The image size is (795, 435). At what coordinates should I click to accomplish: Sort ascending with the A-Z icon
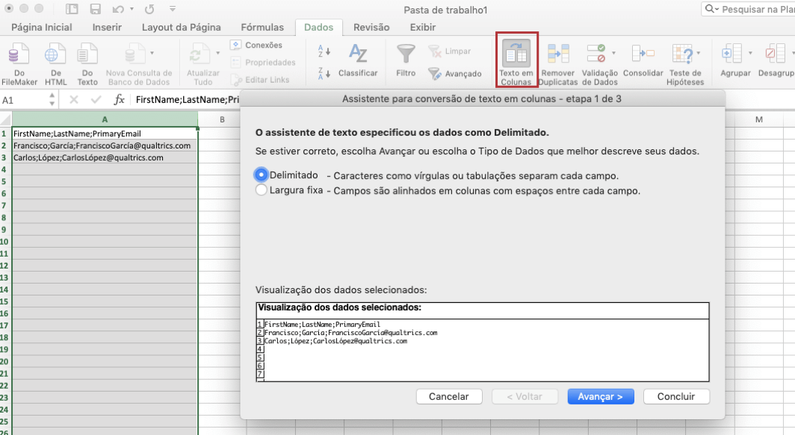click(324, 51)
